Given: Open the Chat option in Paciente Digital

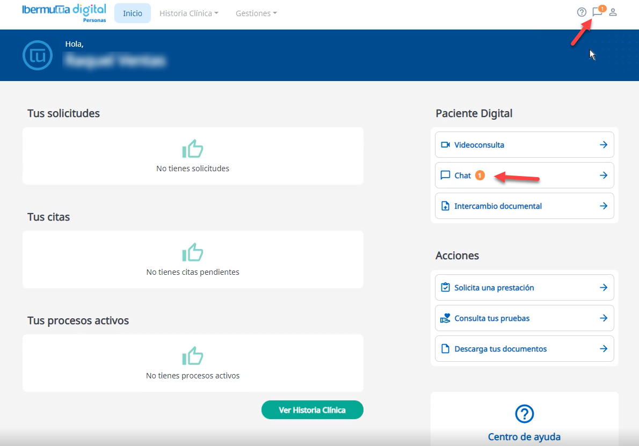Looking at the screenshot, I should pos(462,176).
